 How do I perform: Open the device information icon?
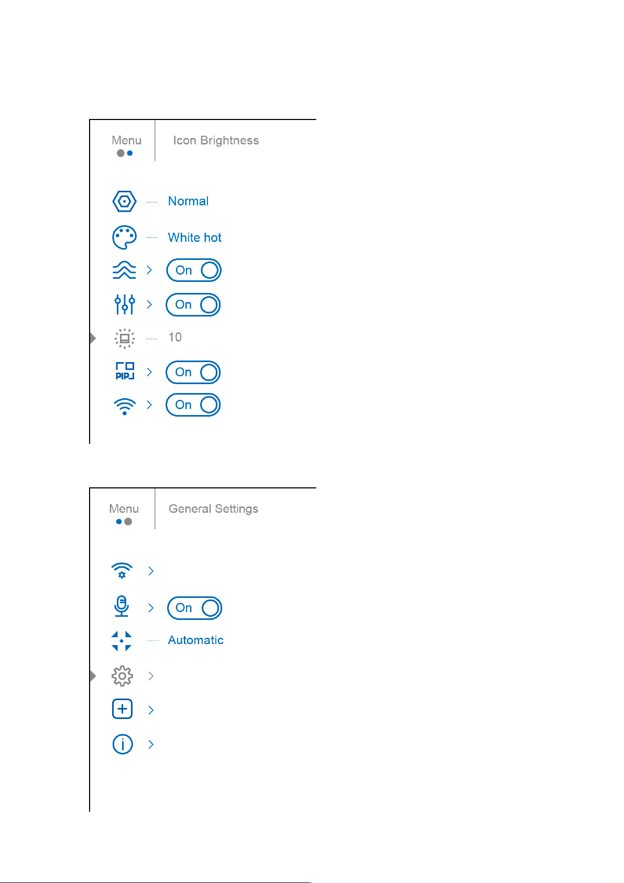click(123, 744)
